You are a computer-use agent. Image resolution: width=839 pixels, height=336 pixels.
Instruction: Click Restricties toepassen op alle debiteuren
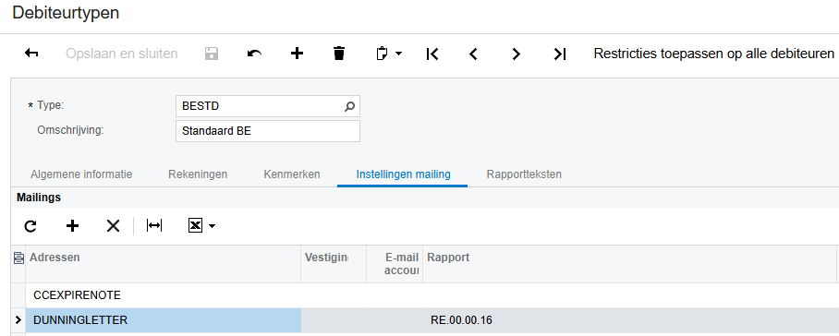point(713,54)
